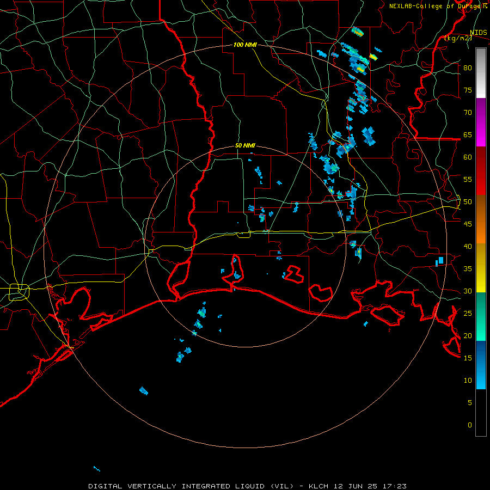
Task: Click the scale value "80"
Action: point(468,68)
